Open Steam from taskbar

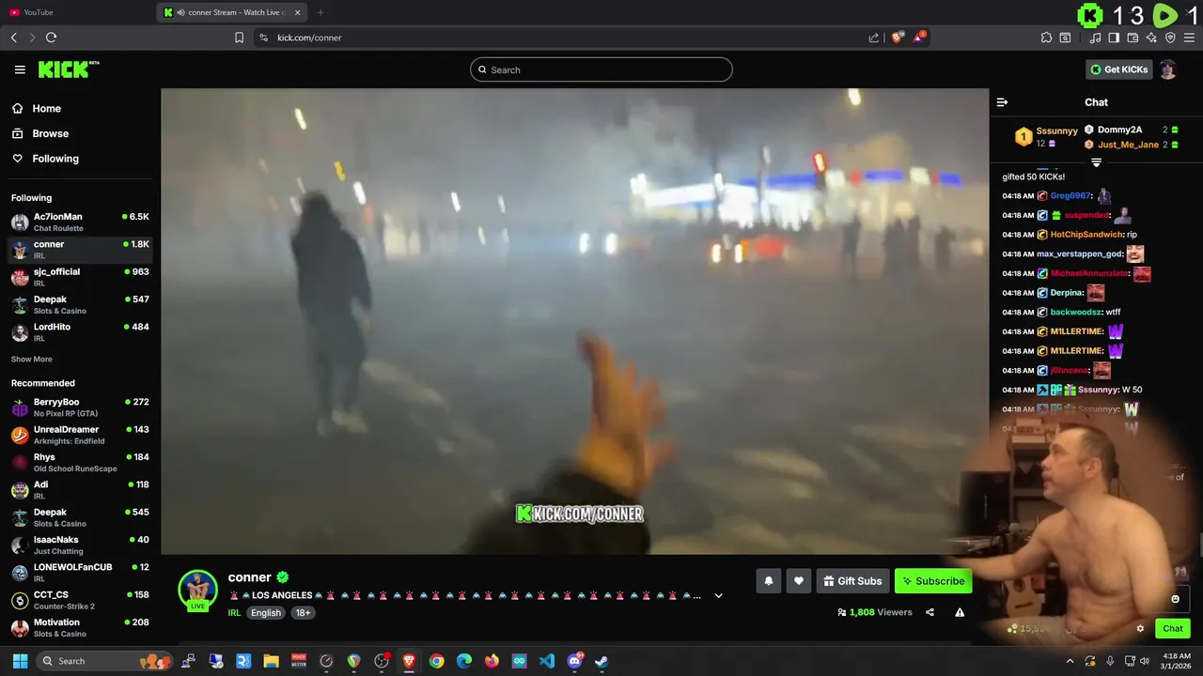[x=601, y=661]
